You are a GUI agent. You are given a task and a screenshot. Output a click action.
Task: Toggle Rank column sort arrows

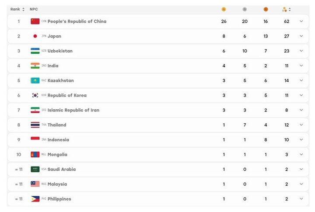click(x=24, y=9)
